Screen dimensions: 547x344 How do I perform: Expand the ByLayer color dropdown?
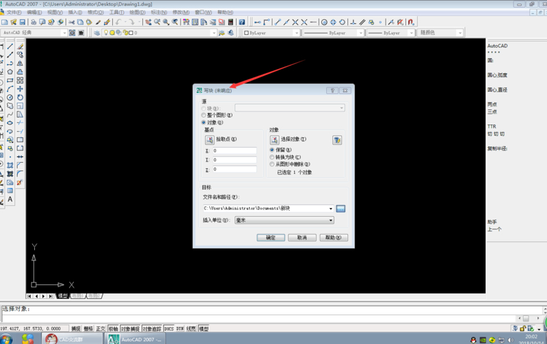click(297, 33)
